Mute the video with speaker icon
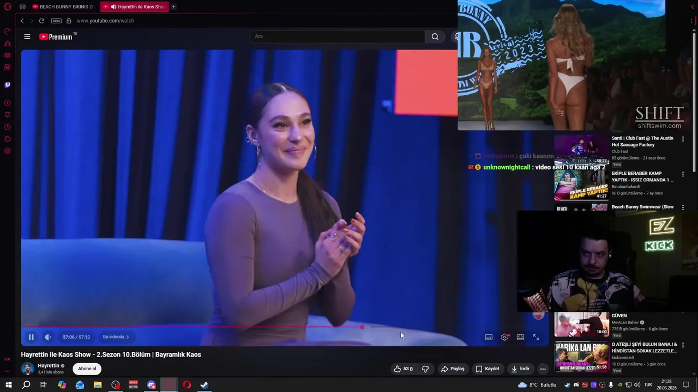The image size is (698, 392). click(47, 337)
